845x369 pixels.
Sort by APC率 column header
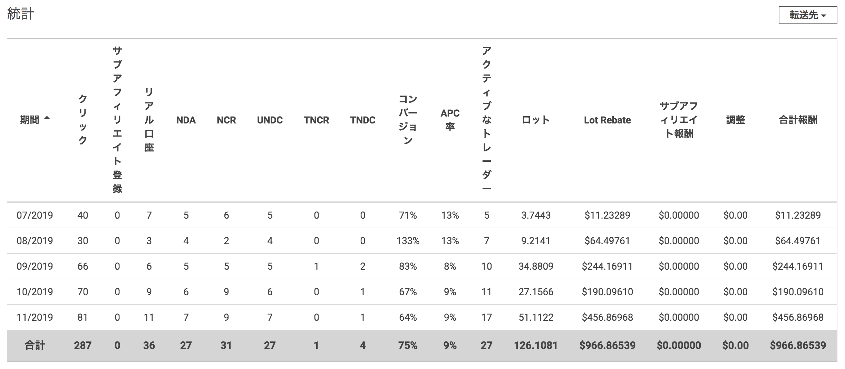click(450, 120)
